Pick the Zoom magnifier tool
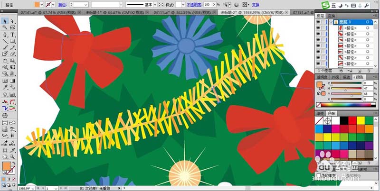Screen dimensions: 380x191 [x=12, y=157]
